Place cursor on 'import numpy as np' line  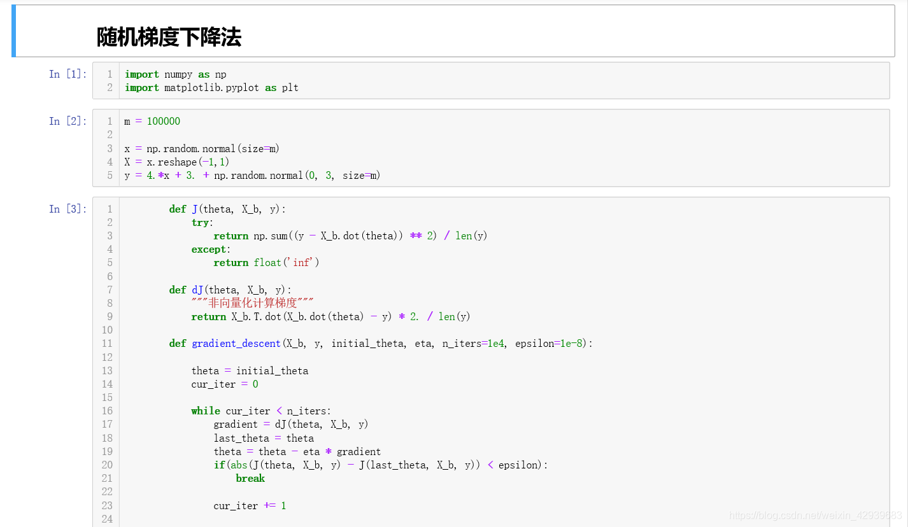click(176, 74)
